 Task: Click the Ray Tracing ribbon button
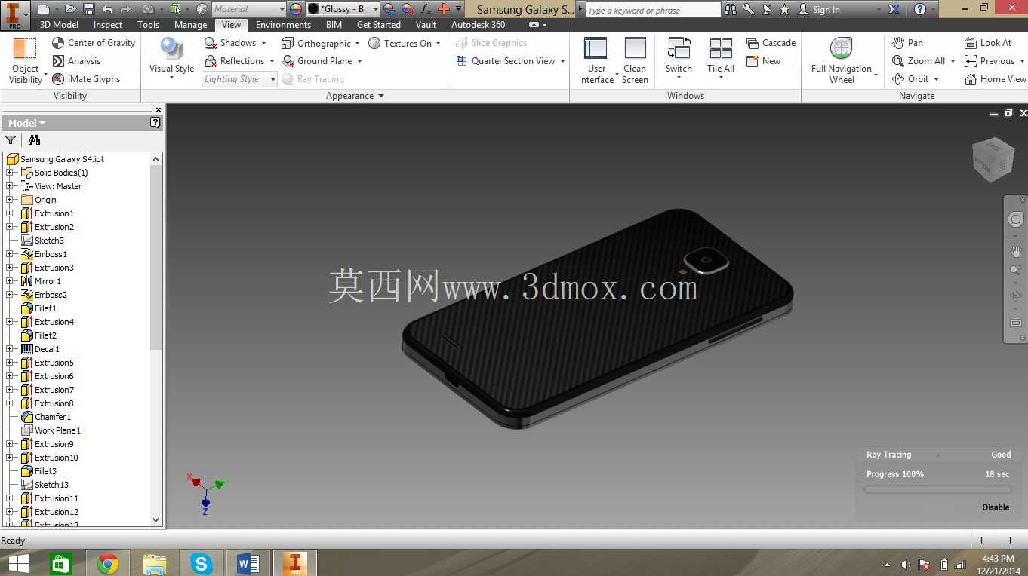(x=312, y=79)
